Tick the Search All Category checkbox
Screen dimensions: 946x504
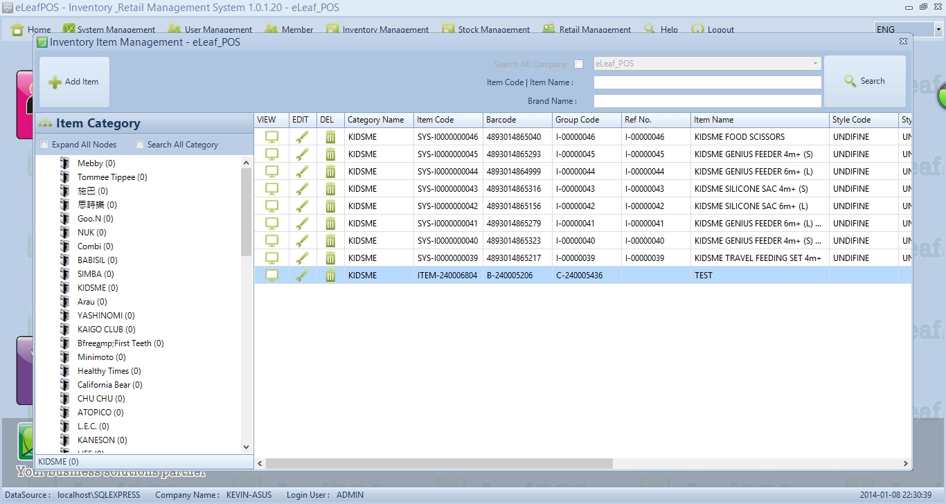pyautogui.click(x=140, y=145)
